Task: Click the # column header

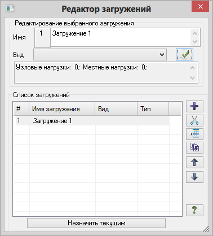Action: tap(21, 109)
